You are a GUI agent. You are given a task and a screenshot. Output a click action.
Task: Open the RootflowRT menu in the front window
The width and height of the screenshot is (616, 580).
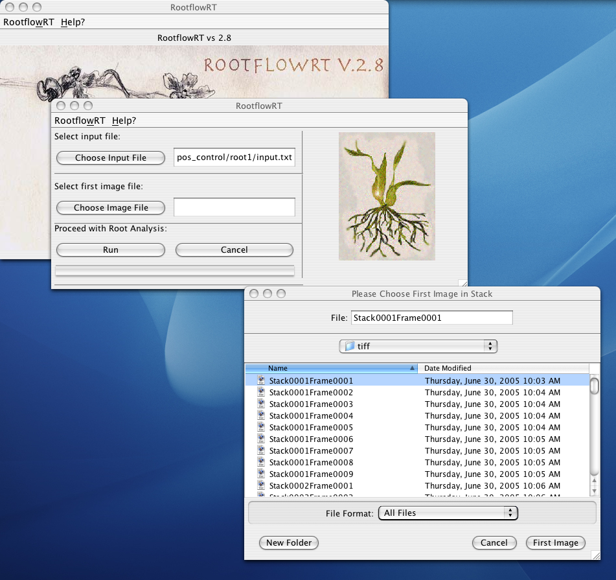click(x=80, y=121)
